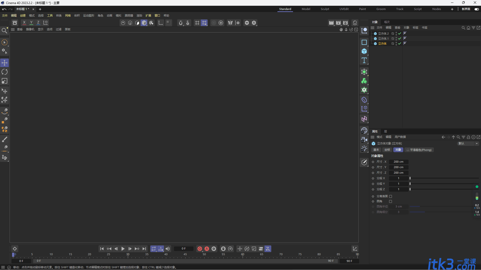Click record active objects keyframe button

pos(200,249)
